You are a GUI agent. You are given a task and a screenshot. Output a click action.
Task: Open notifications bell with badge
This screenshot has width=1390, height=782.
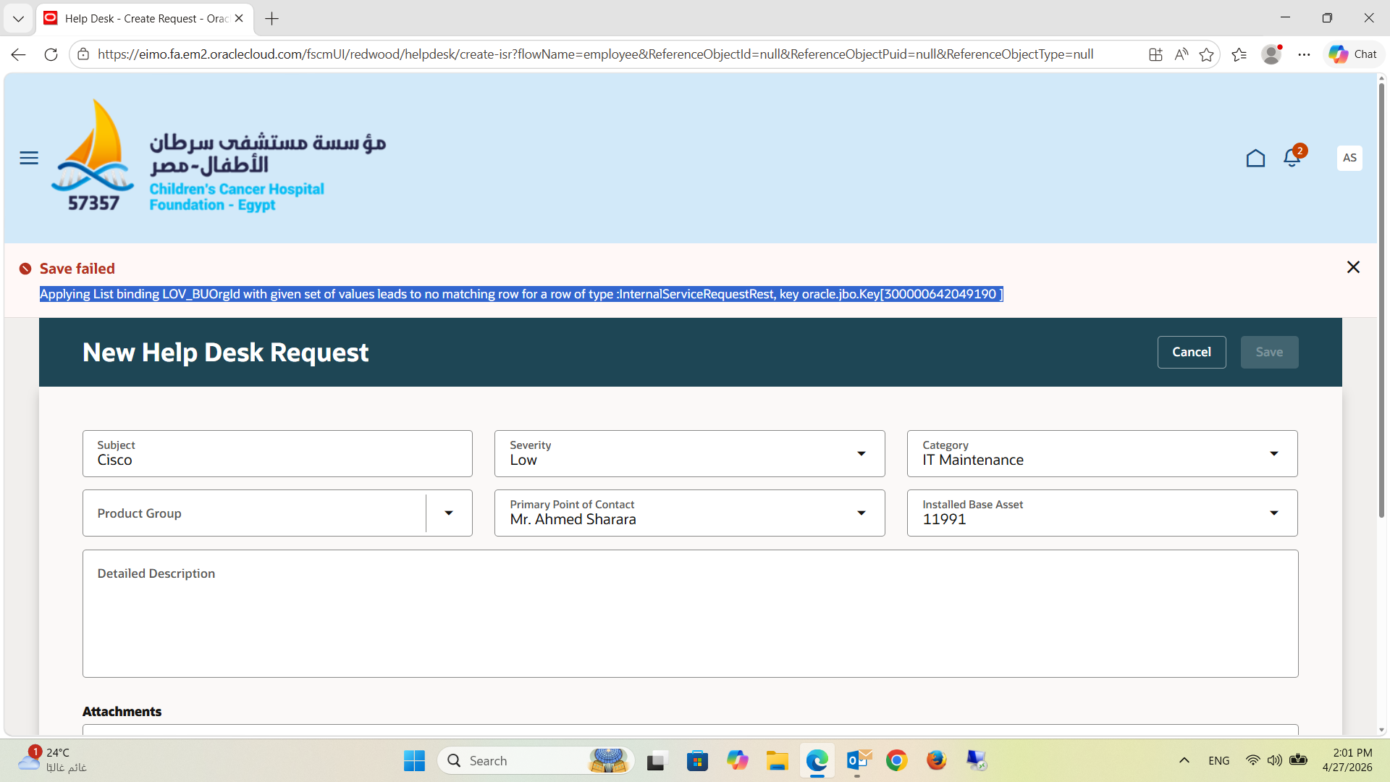pos(1292,157)
